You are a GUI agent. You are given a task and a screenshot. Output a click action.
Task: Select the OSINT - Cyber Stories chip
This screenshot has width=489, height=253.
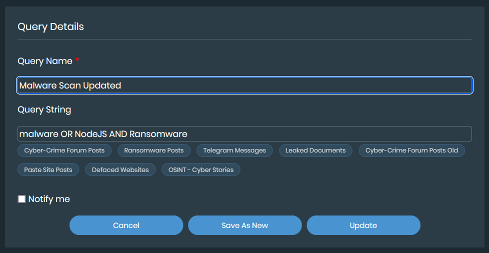coord(201,170)
